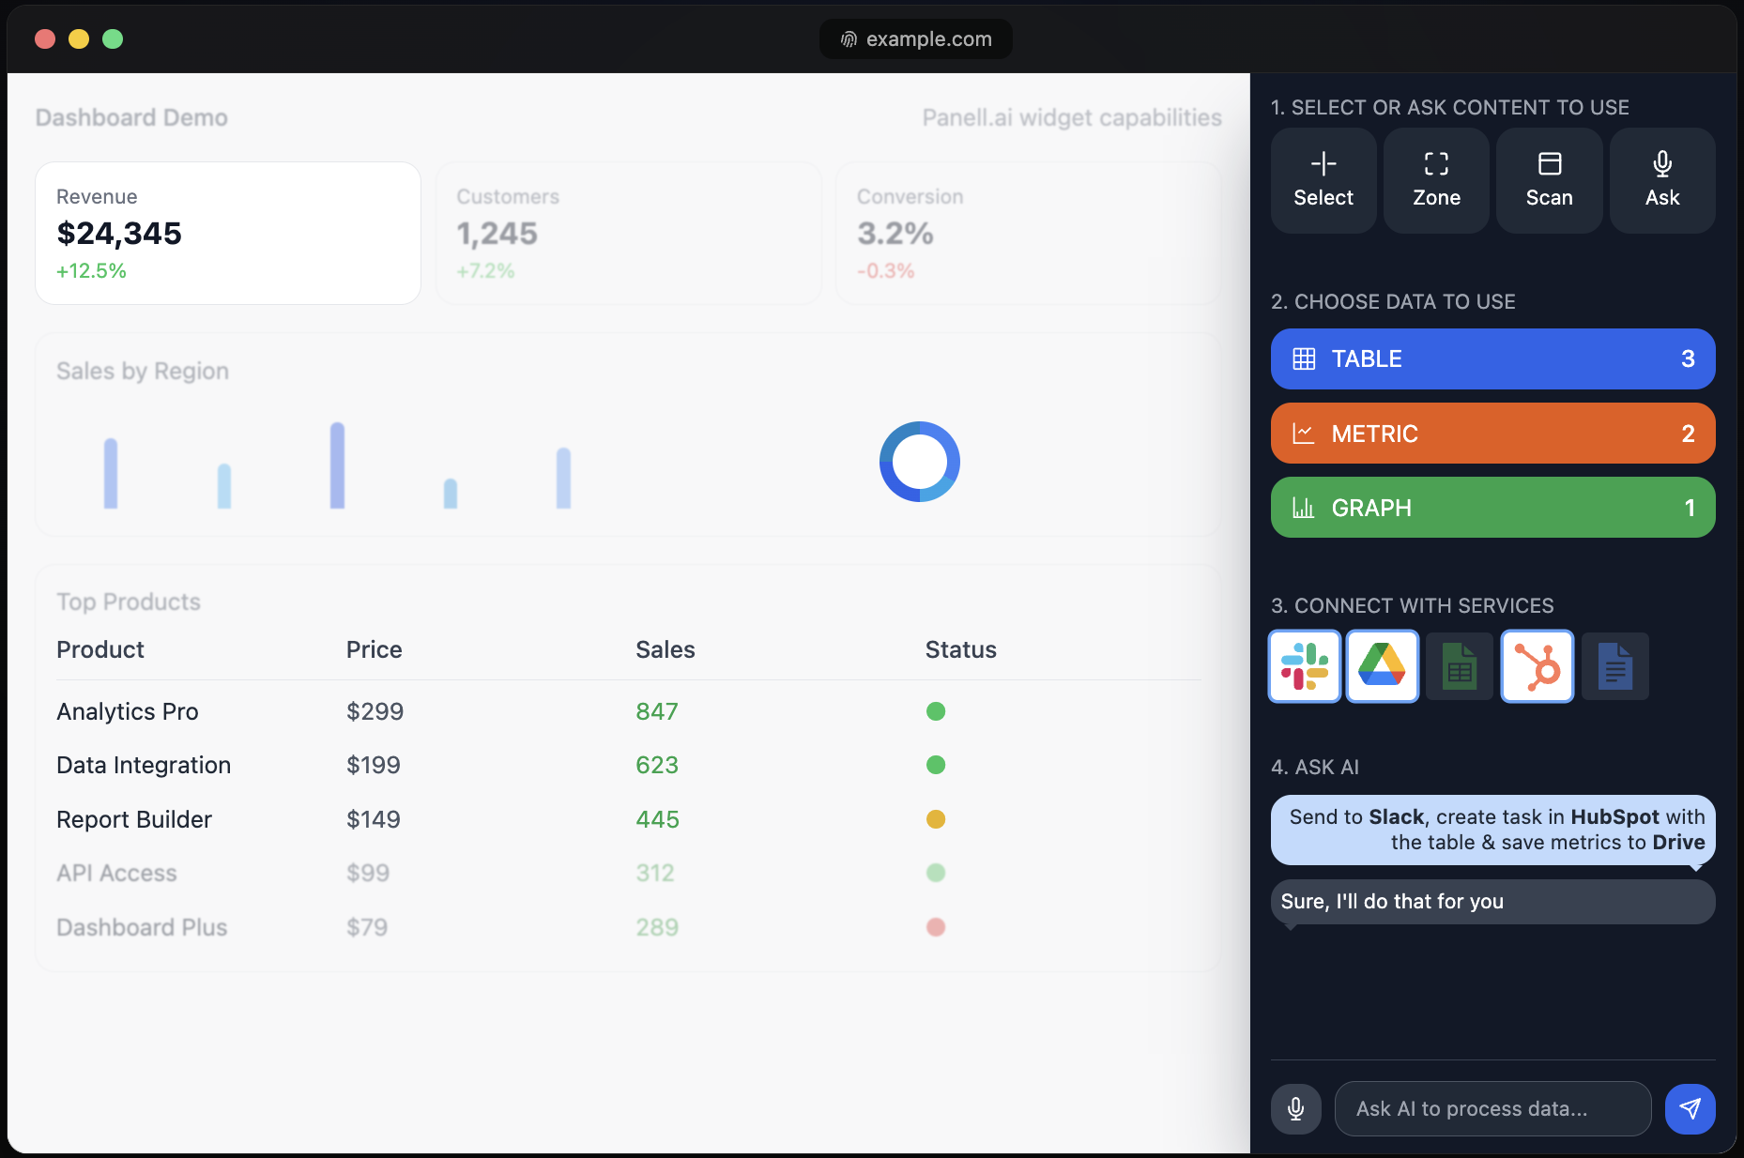Activate the Select content tool
The image size is (1744, 1158).
pos(1323,180)
